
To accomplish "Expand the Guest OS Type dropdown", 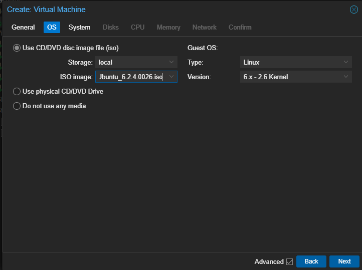I will coord(346,63).
